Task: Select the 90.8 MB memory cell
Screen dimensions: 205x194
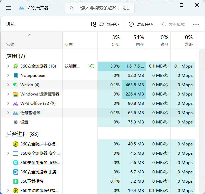Action: [x=134, y=103]
